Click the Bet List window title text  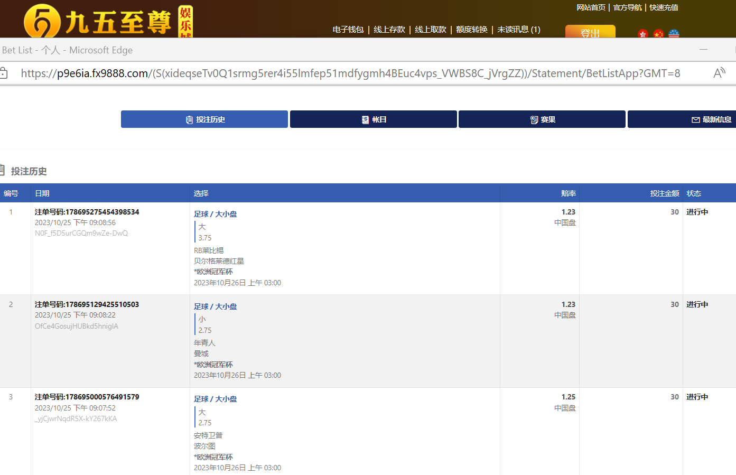pyautogui.click(x=68, y=50)
